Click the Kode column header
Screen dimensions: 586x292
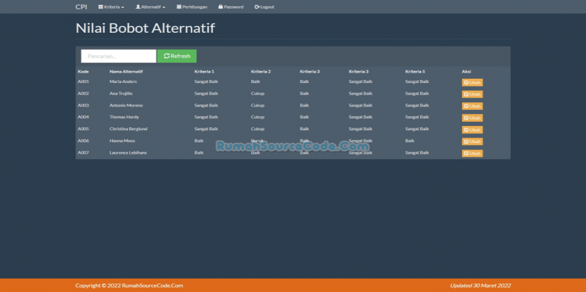click(x=83, y=71)
